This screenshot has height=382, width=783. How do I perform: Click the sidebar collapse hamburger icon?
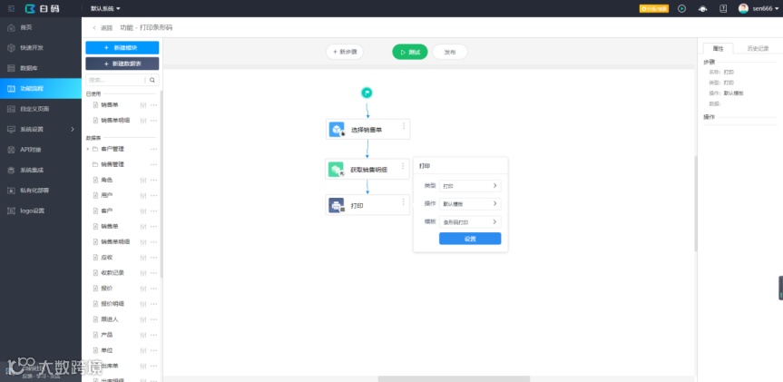tap(11, 8)
